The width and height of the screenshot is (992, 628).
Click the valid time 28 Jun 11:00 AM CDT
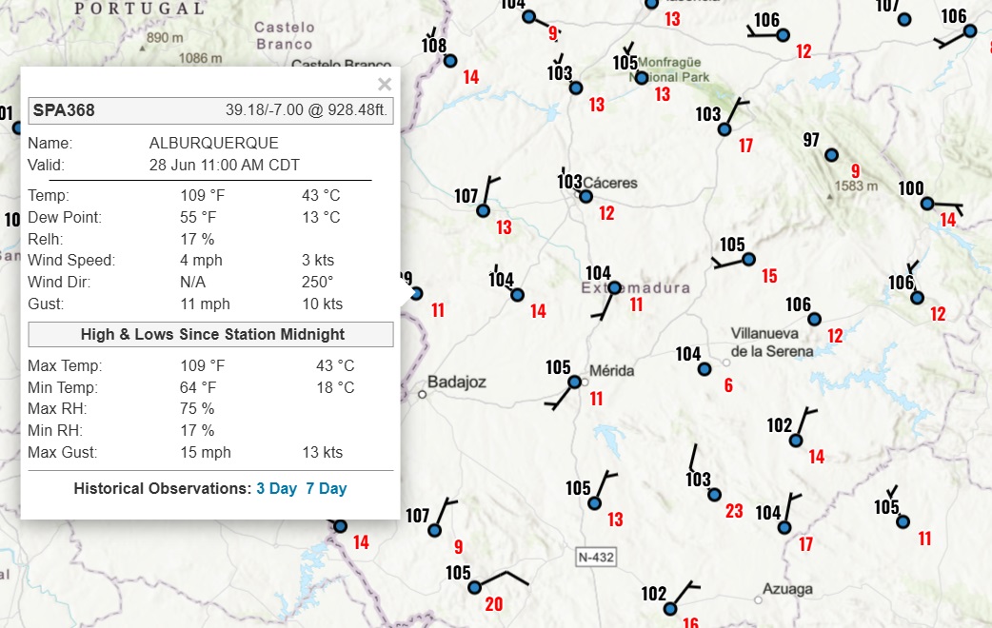point(224,165)
